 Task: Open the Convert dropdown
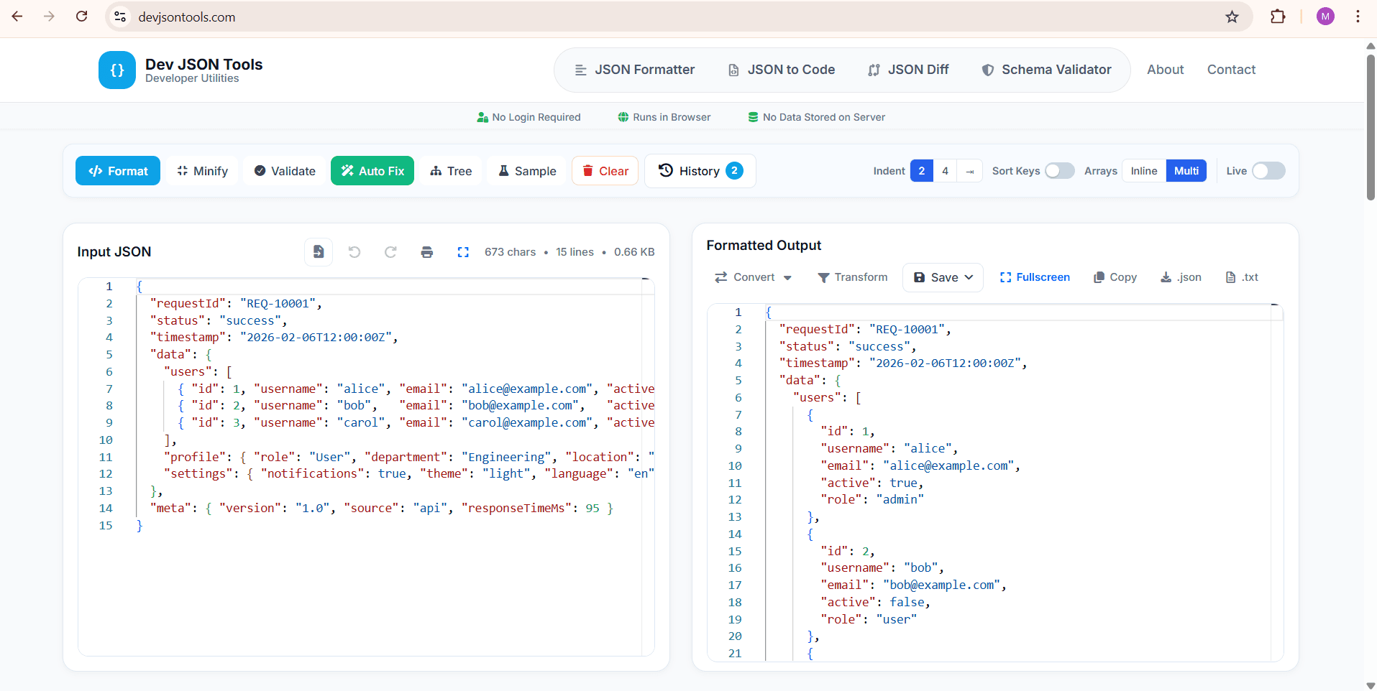[752, 277]
